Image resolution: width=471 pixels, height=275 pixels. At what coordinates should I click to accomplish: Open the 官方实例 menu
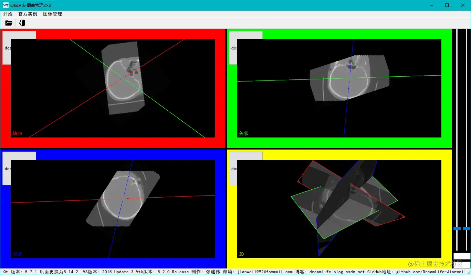coord(28,14)
